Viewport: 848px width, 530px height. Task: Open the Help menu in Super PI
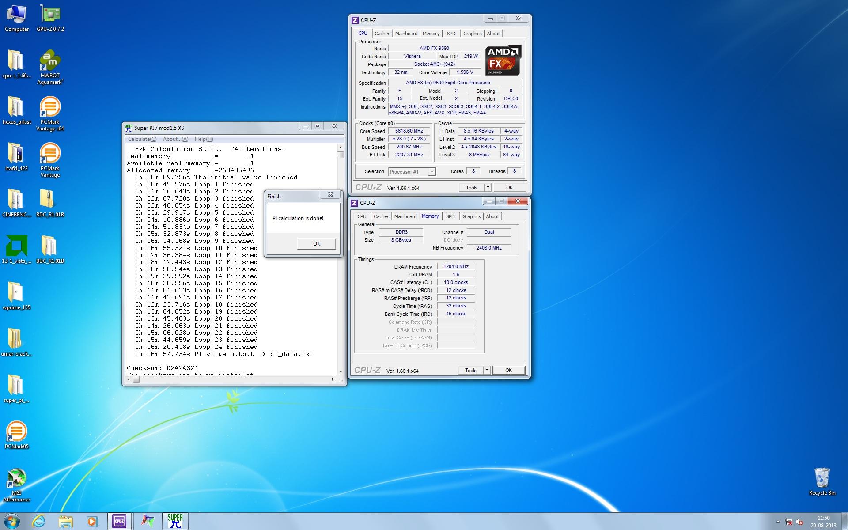pos(204,139)
